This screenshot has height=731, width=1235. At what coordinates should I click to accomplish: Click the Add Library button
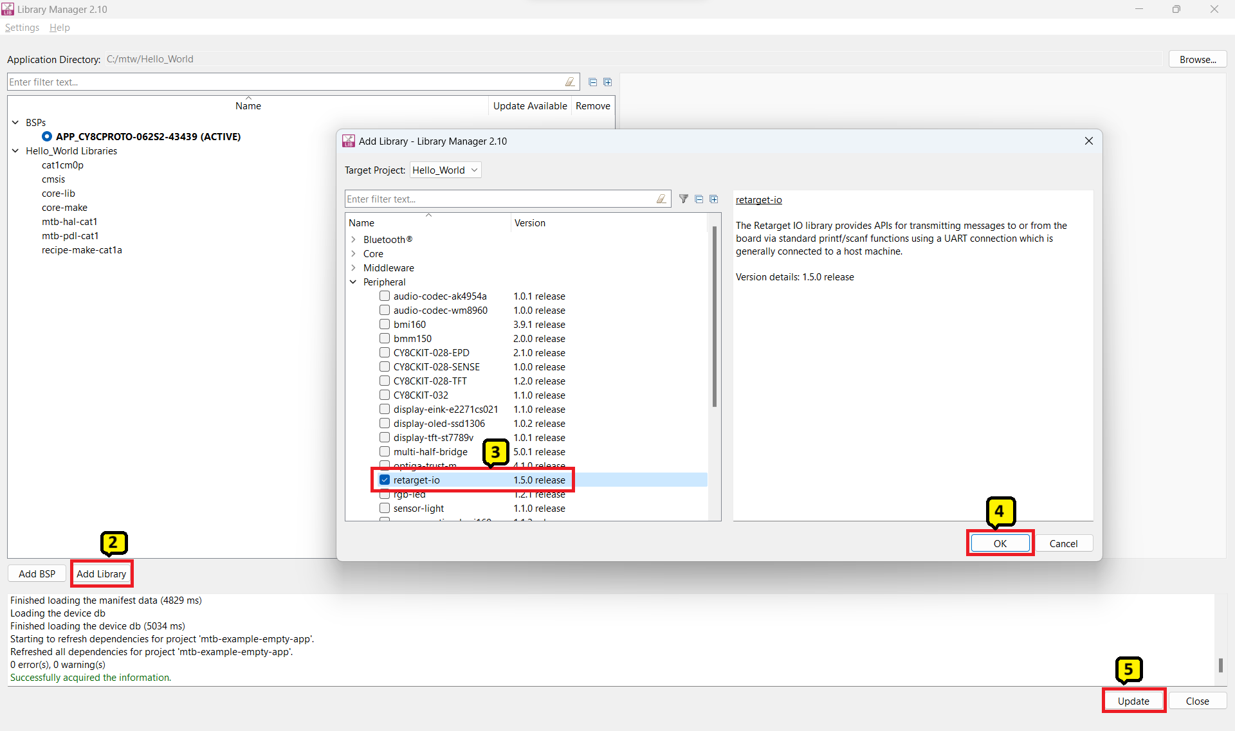coord(102,573)
